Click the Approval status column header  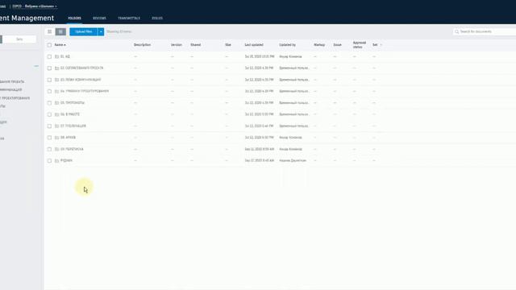click(x=360, y=45)
